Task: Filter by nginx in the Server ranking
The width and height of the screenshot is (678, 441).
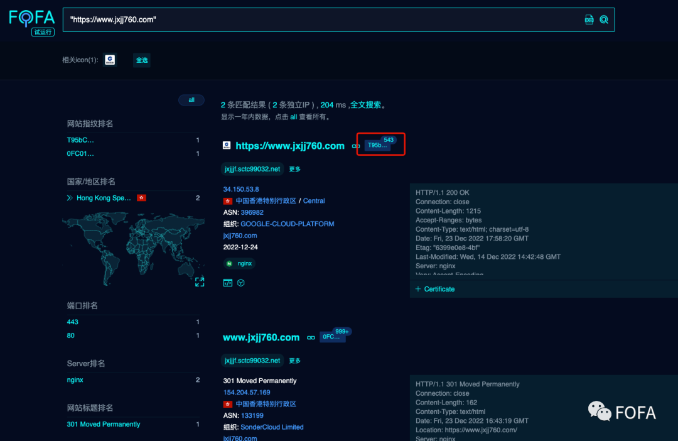Action: (x=75, y=379)
